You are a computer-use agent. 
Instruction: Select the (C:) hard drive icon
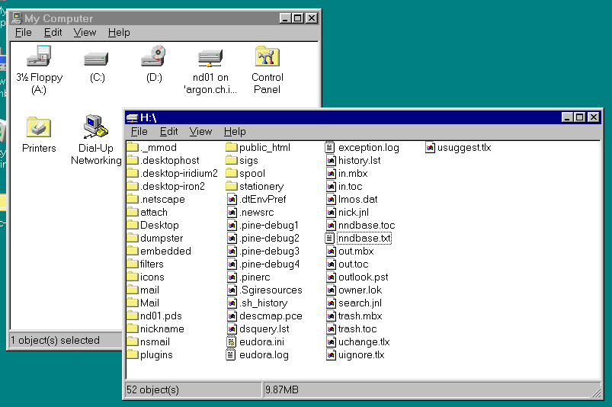[x=97, y=58]
